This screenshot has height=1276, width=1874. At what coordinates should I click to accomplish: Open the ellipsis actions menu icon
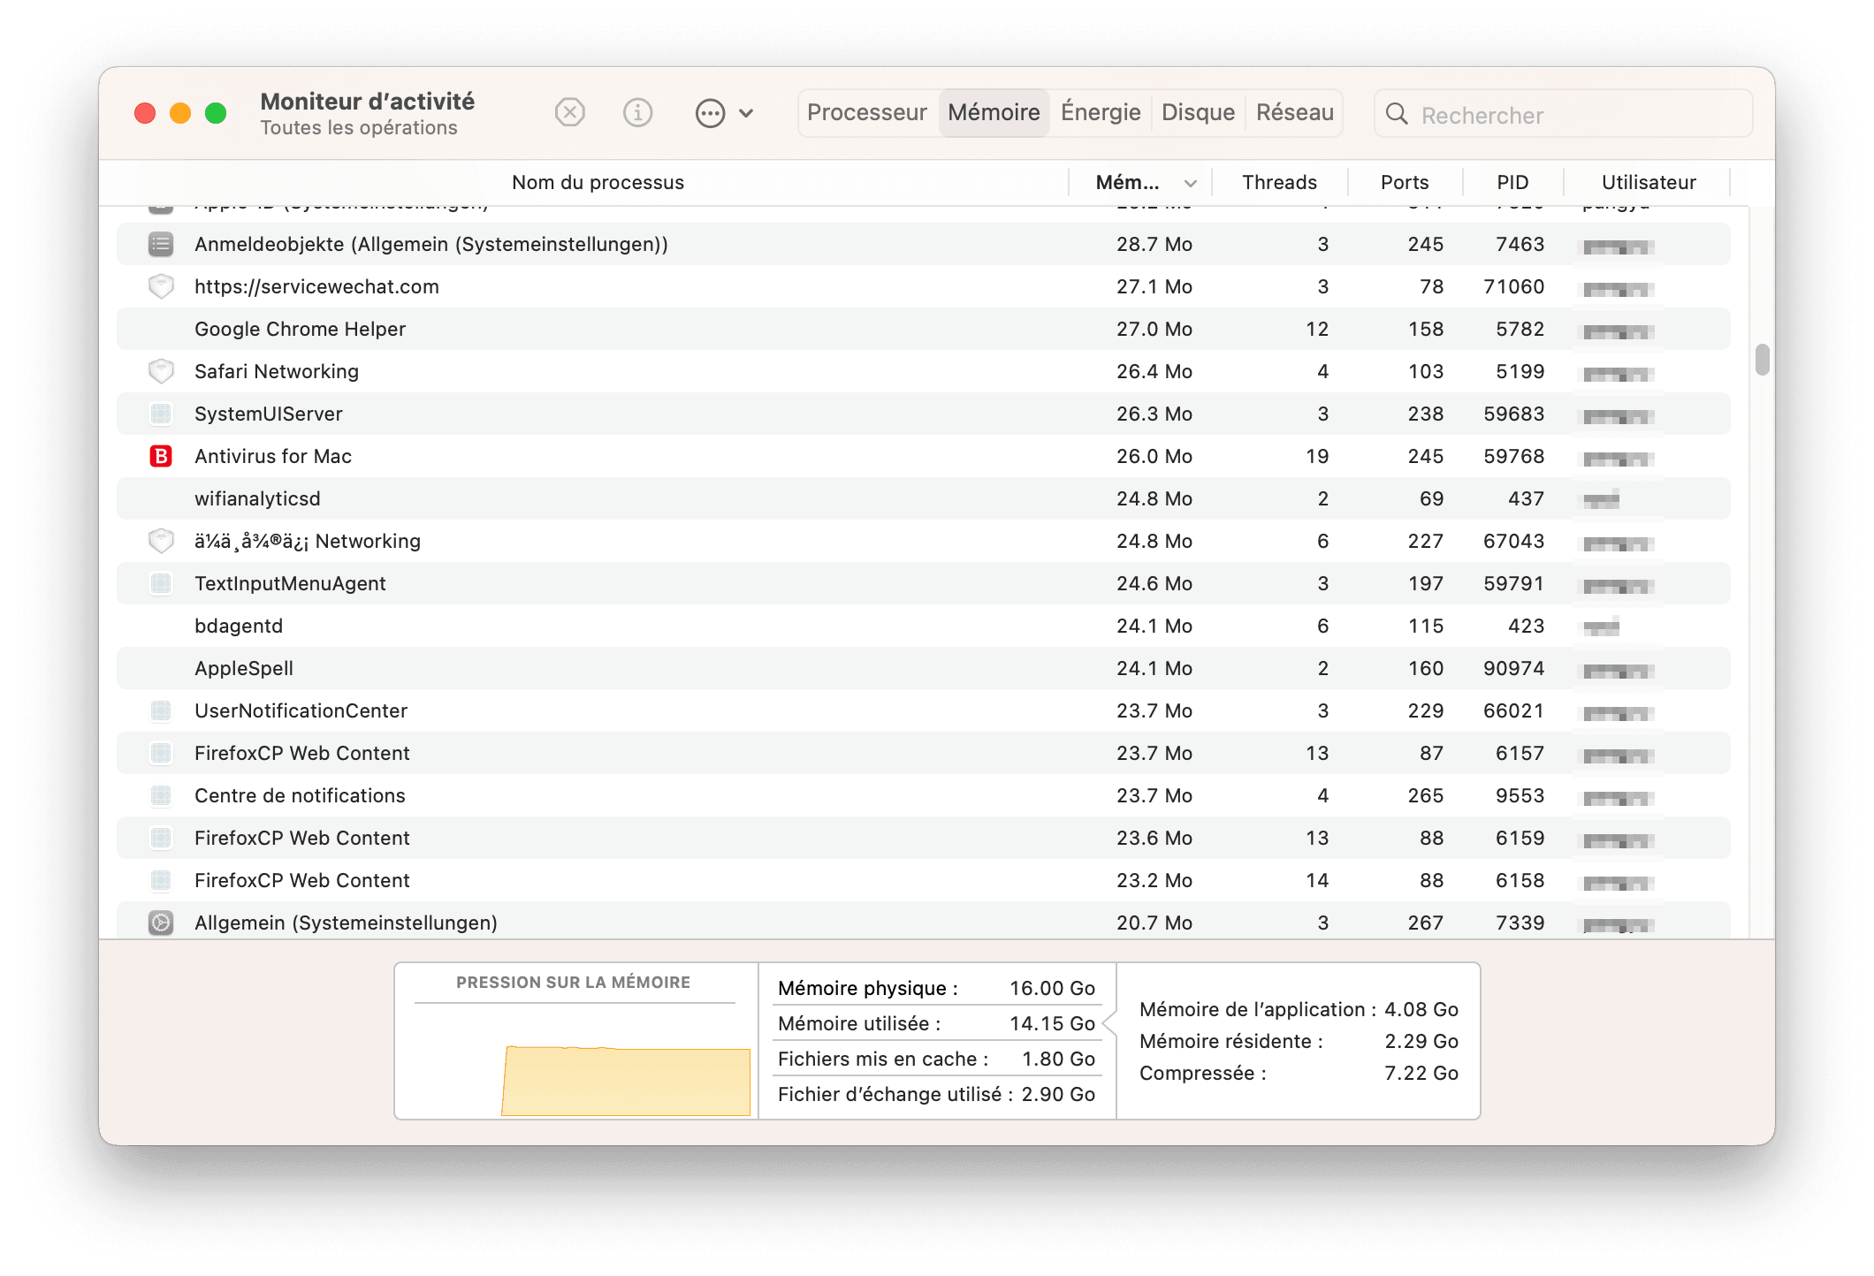[x=710, y=113]
